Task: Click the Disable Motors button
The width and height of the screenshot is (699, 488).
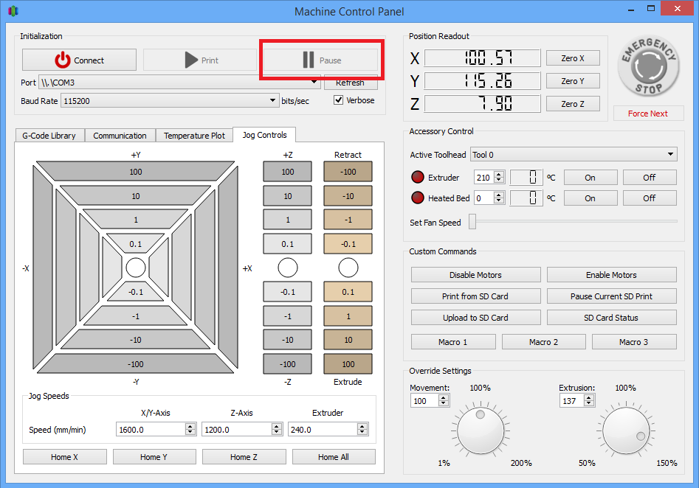Action: click(475, 275)
